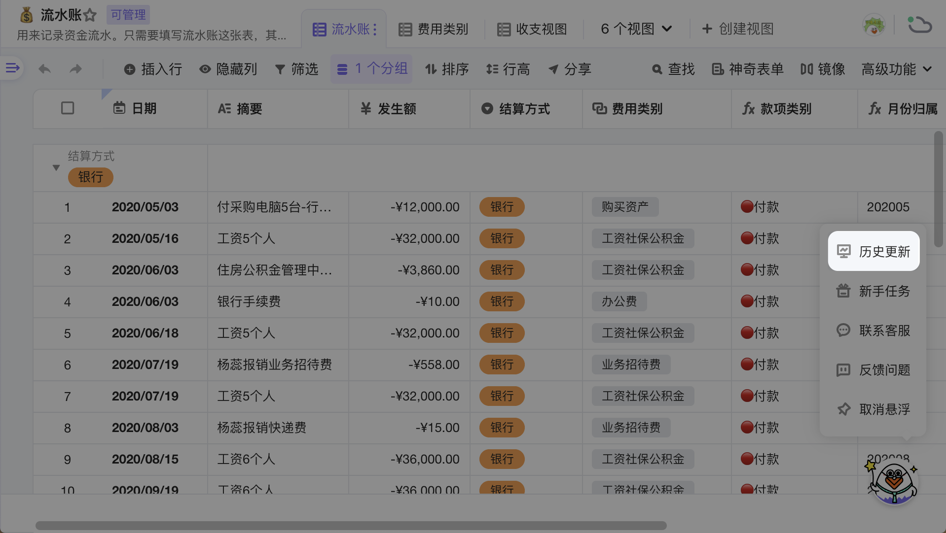
Task: Toggle the select-all rows checkbox
Action: pos(68,108)
